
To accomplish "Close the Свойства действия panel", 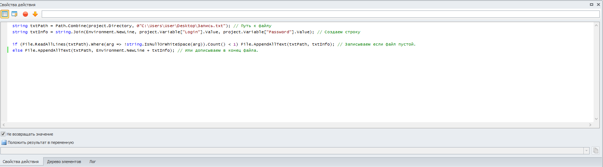I will [598, 5].
